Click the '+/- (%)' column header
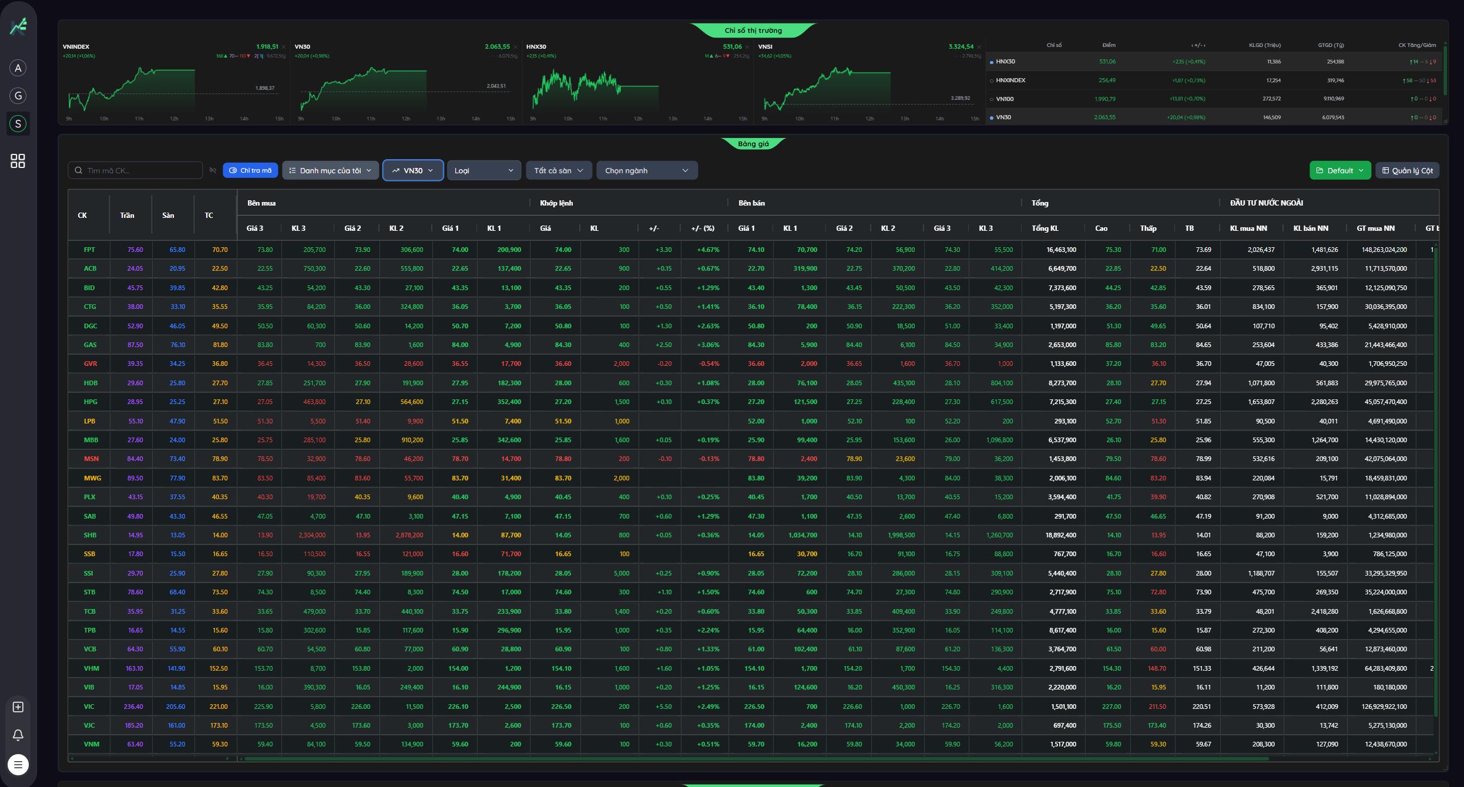 [703, 228]
